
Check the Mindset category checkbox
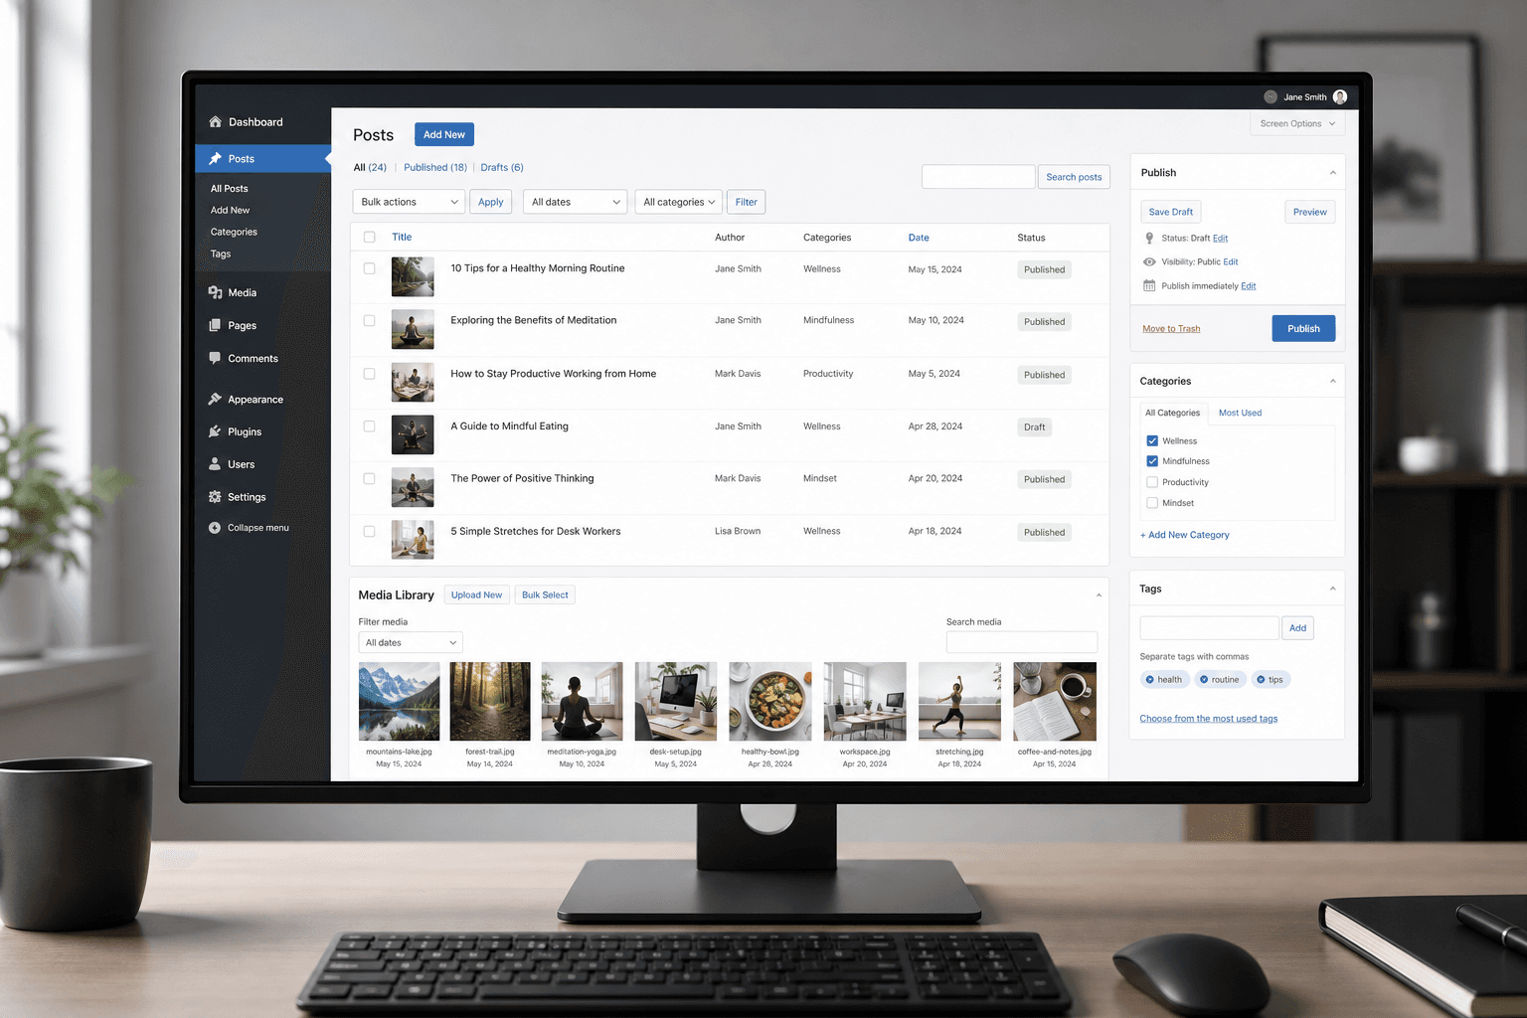[1152, 503]
